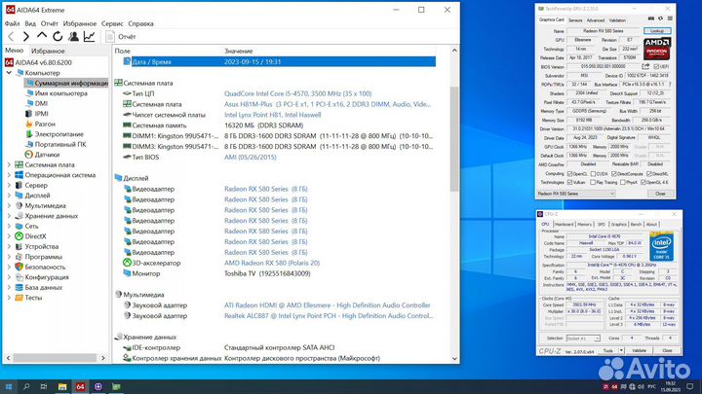Open the Избранное menu
The width and height of the screenshot is (702, 394).
tap(80, 23)
